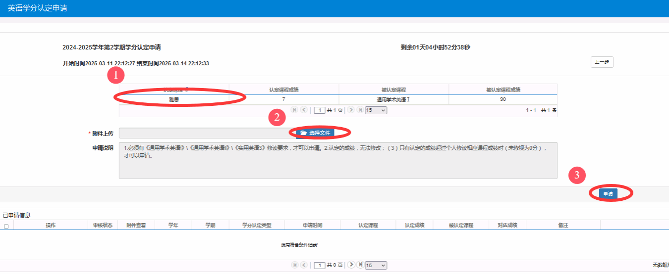Open rows-per-page dropdown in 已申请信息 table
669x274 pixels.
(376, 266)
